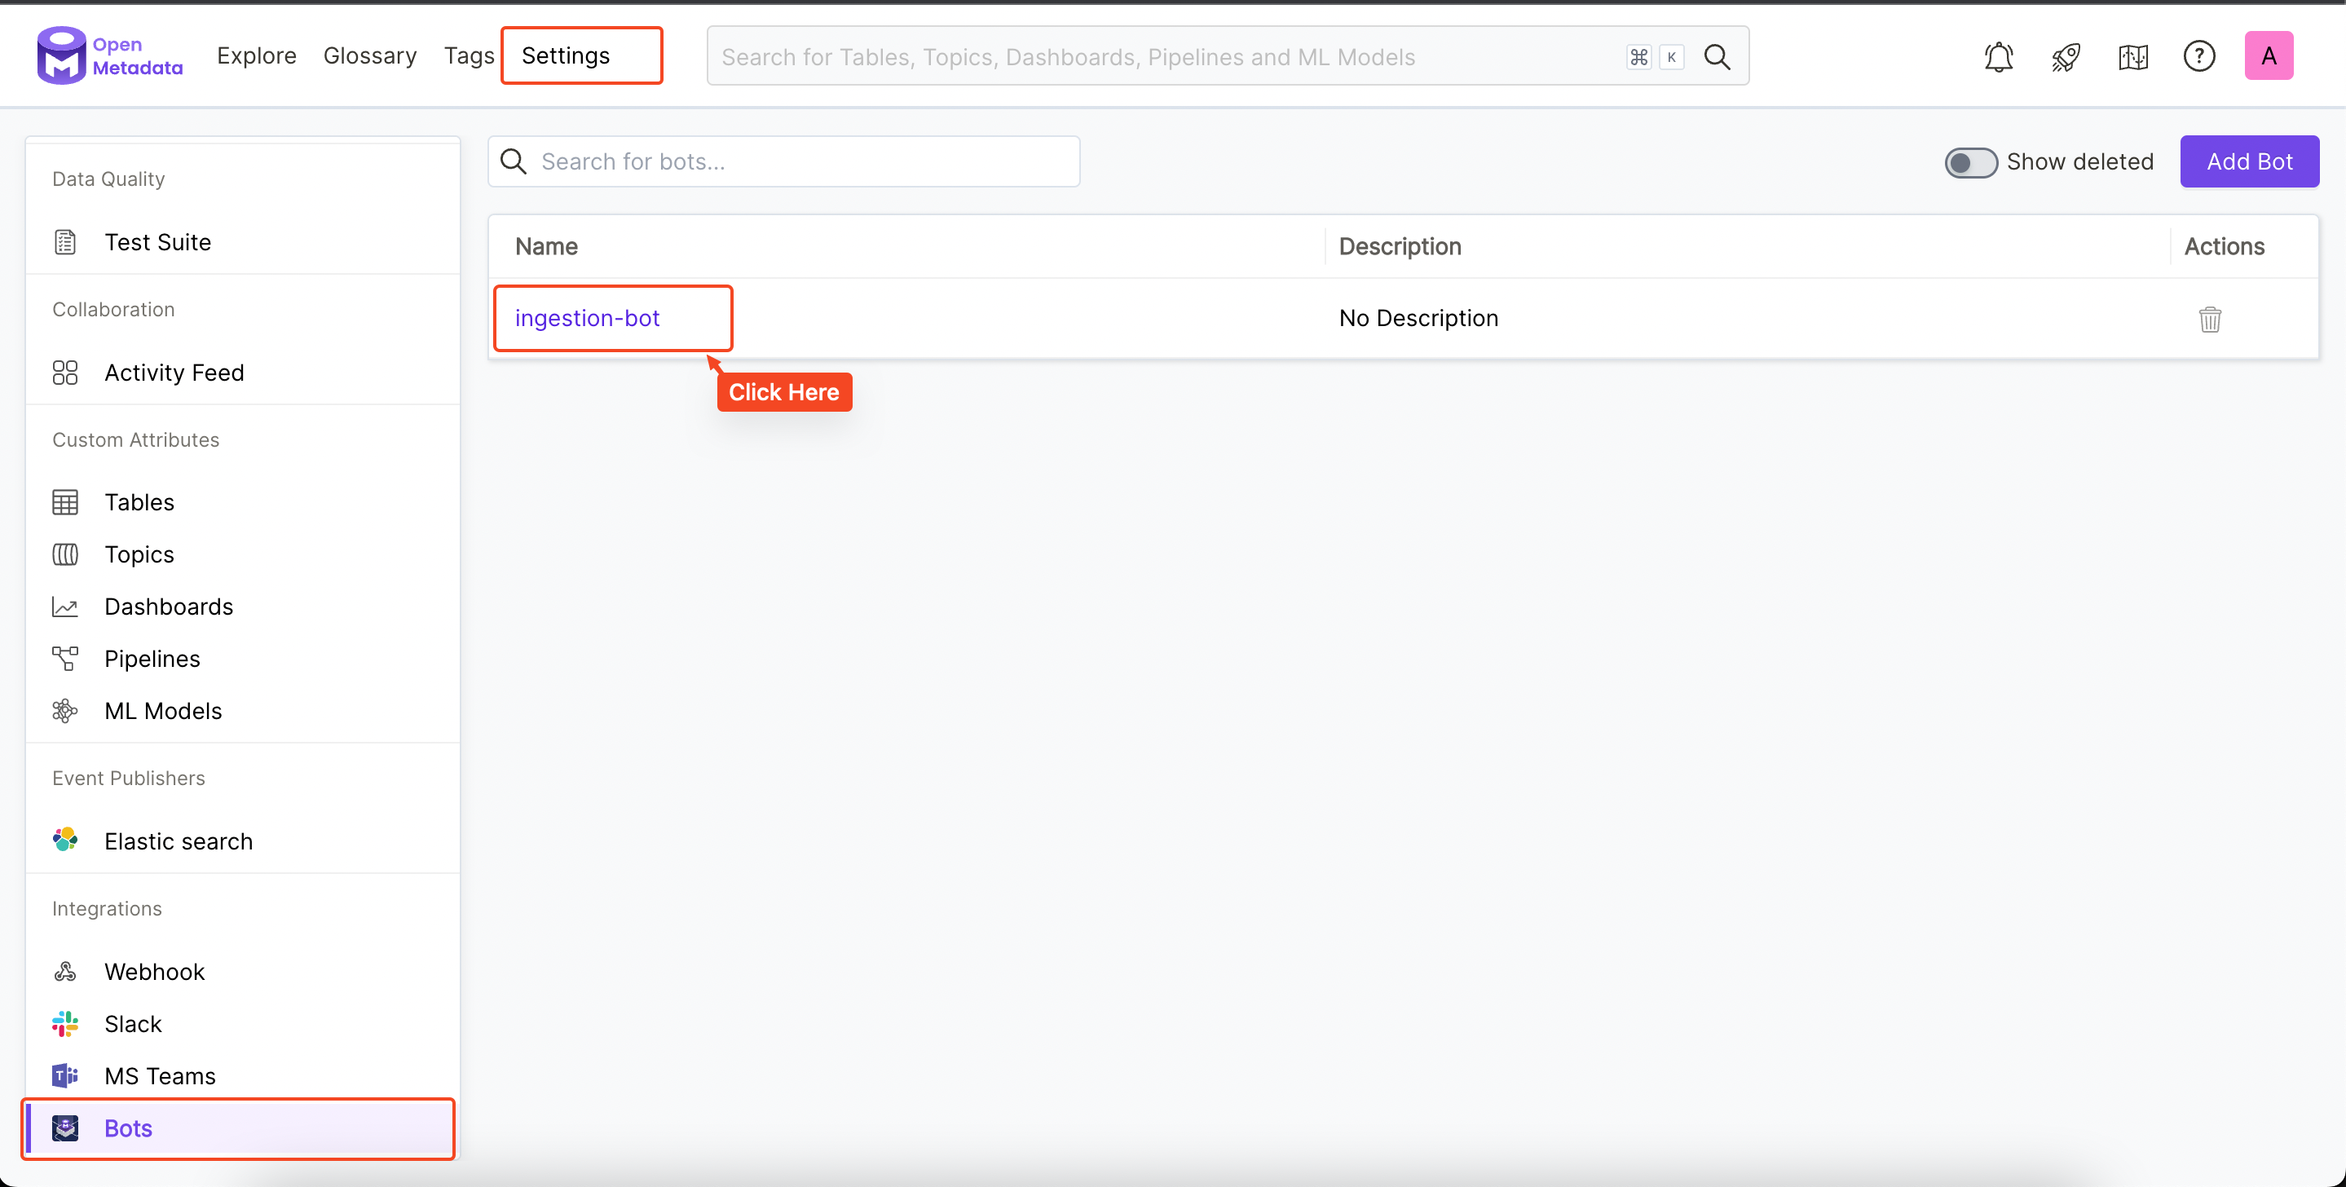Click the Webhook integration icon
The image size is (2346, 1187).
point(64,971)
